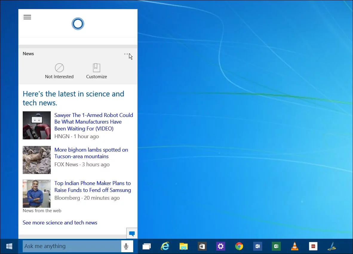Viewport: 353px width, 254px height.
Task: Click the Cortana circle logo
Action: click(78, 24)
